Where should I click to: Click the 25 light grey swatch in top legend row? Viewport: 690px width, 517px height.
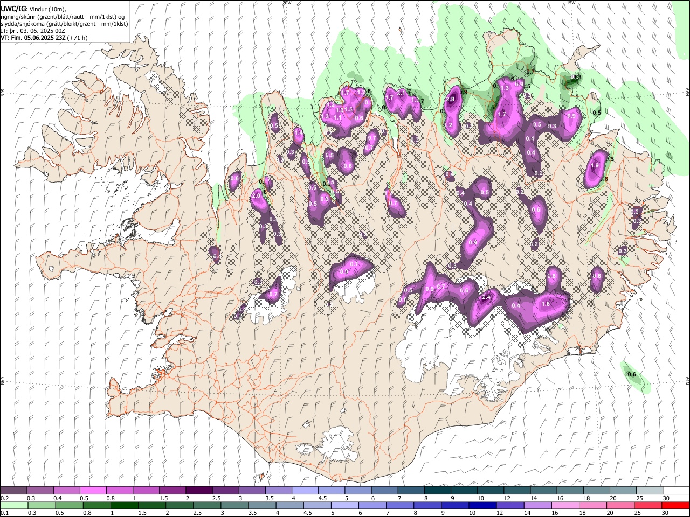pyautogui.click(x=650, y=490)
